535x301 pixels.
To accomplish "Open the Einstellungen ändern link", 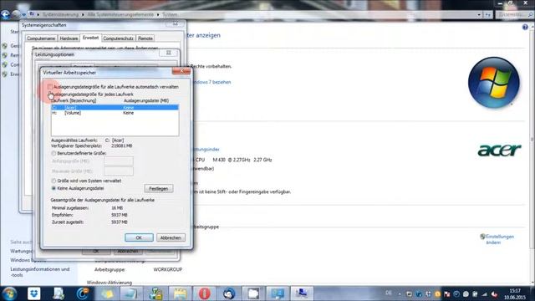I will click(x=500, y=239).
